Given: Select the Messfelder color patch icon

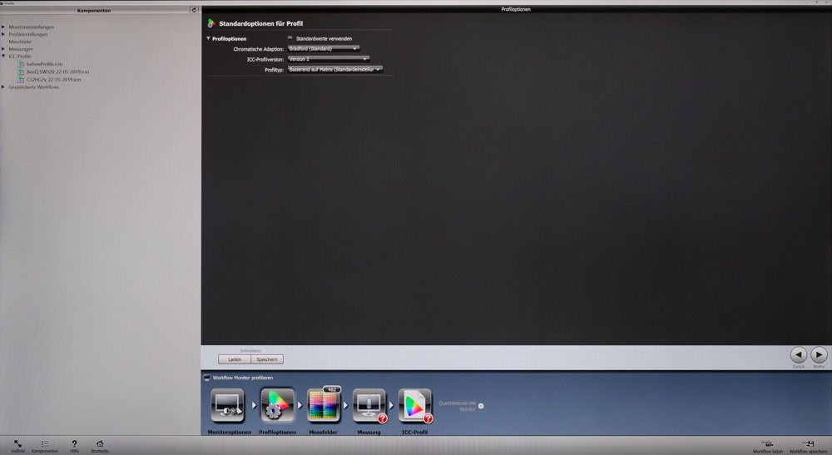Looking at the screenshot, I should coord(323,407).
